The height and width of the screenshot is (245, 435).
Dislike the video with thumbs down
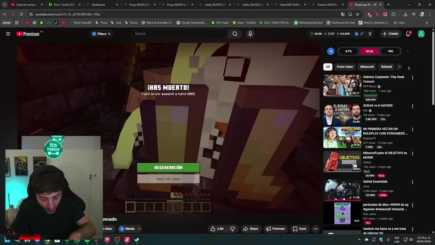[x=232, y=229]
